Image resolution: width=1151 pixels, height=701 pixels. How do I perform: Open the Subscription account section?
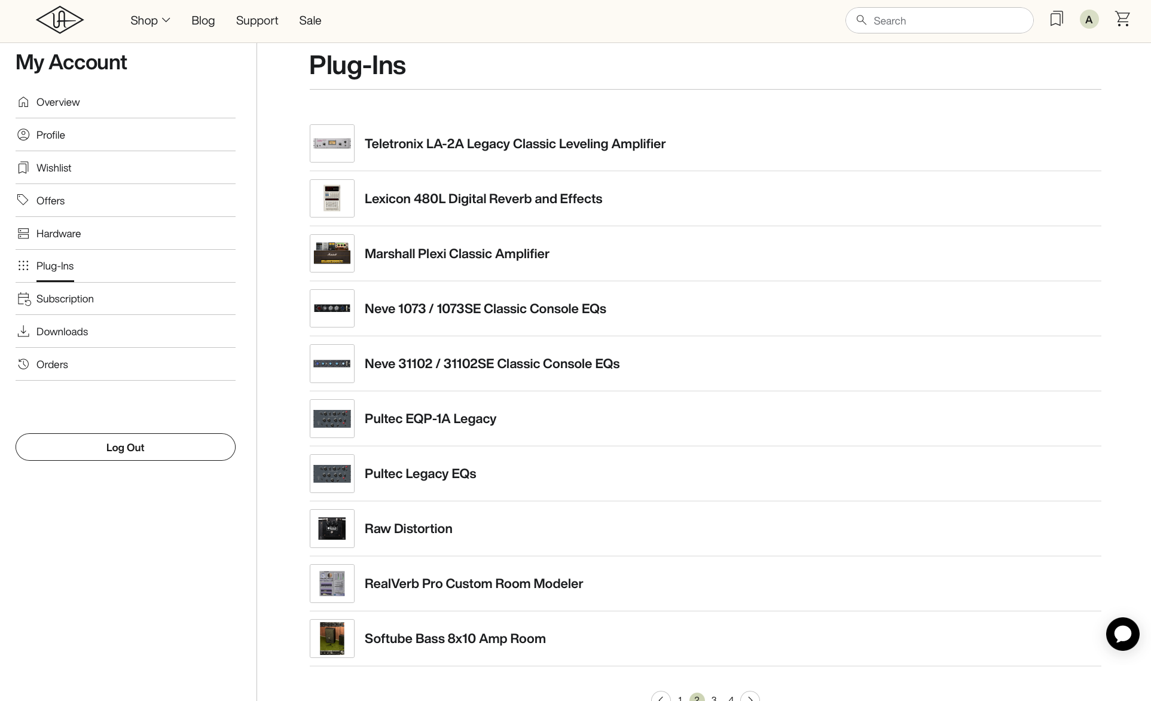coord(65,299)
